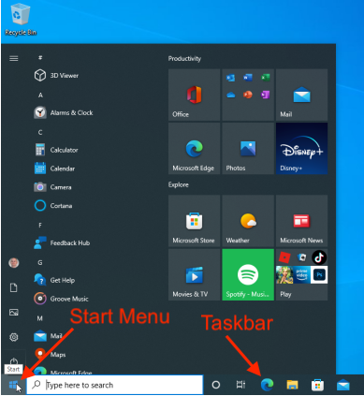Open the Office apps folder tile
The width and height of the screenshot is (364, 396).
pos(248,95)
